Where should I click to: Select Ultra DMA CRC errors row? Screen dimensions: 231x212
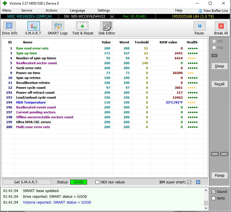[105, 122]
